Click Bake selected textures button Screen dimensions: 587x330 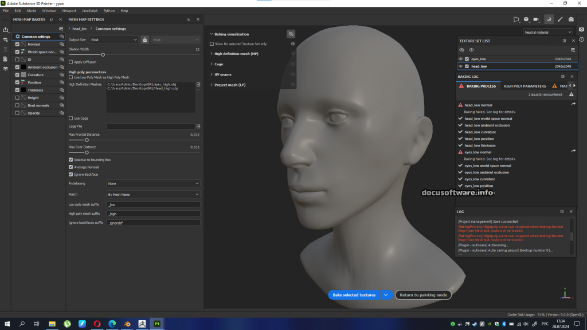pos(354,295)
